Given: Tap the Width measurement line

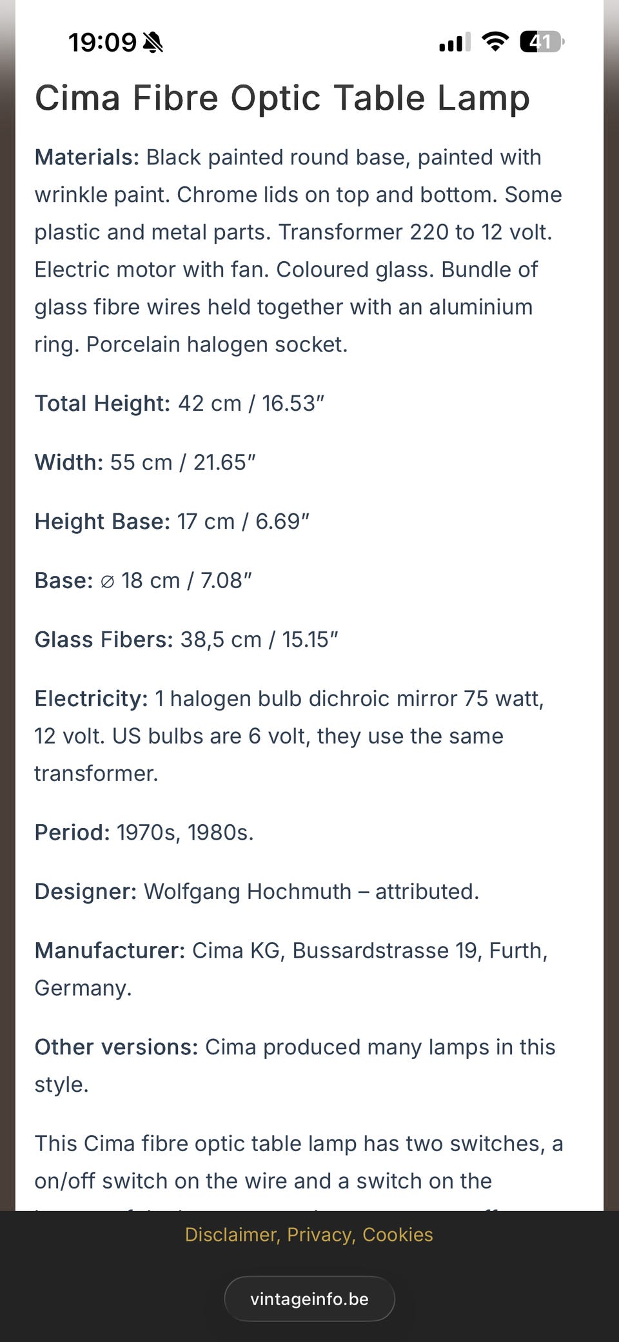Looking at the screenshot, I should pos(145,462).
